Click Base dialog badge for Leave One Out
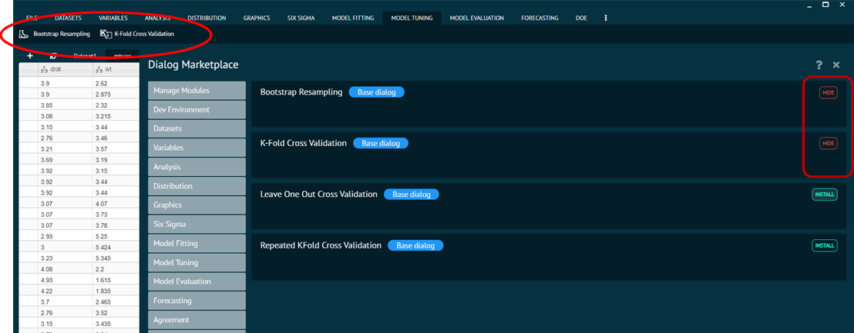This screenshot has width=854, height=333. (412, 195)
